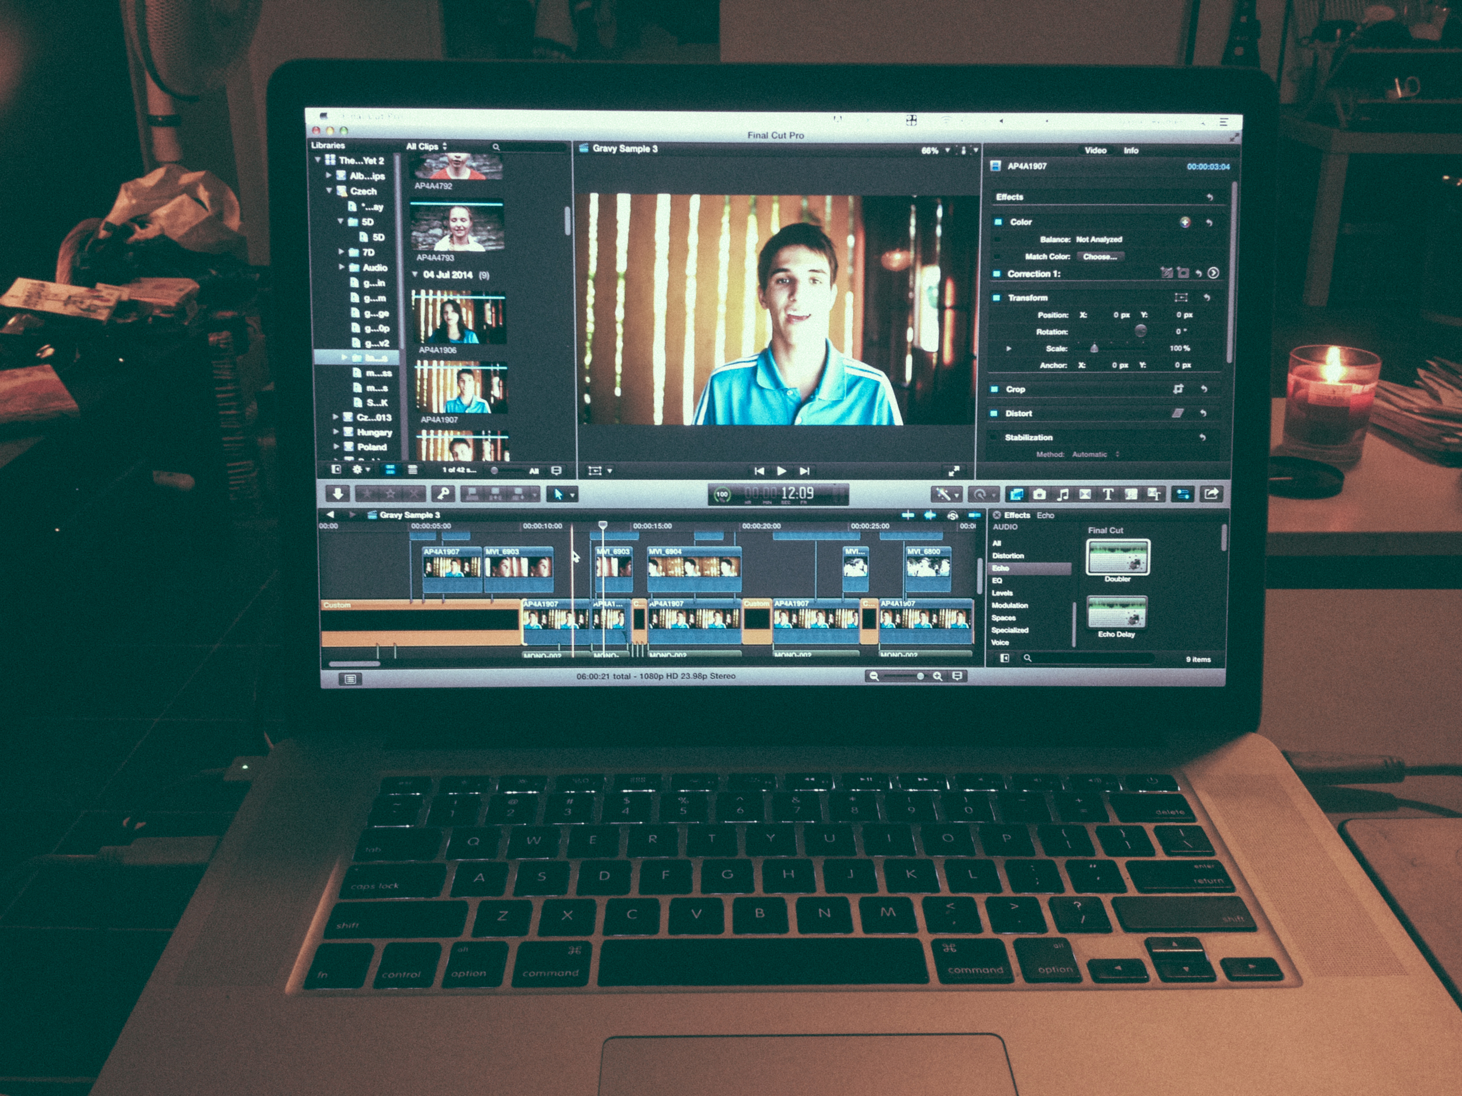This screenshot has height=1096, width=1462.
Task: Collapse The...Yet 2 library triangle
Action: tap(318, 160)
